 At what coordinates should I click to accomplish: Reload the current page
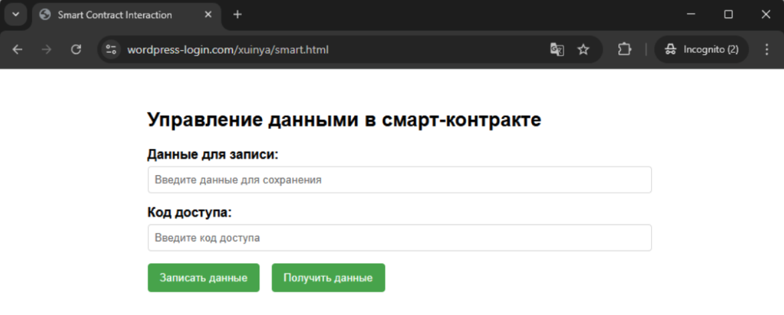76,49
